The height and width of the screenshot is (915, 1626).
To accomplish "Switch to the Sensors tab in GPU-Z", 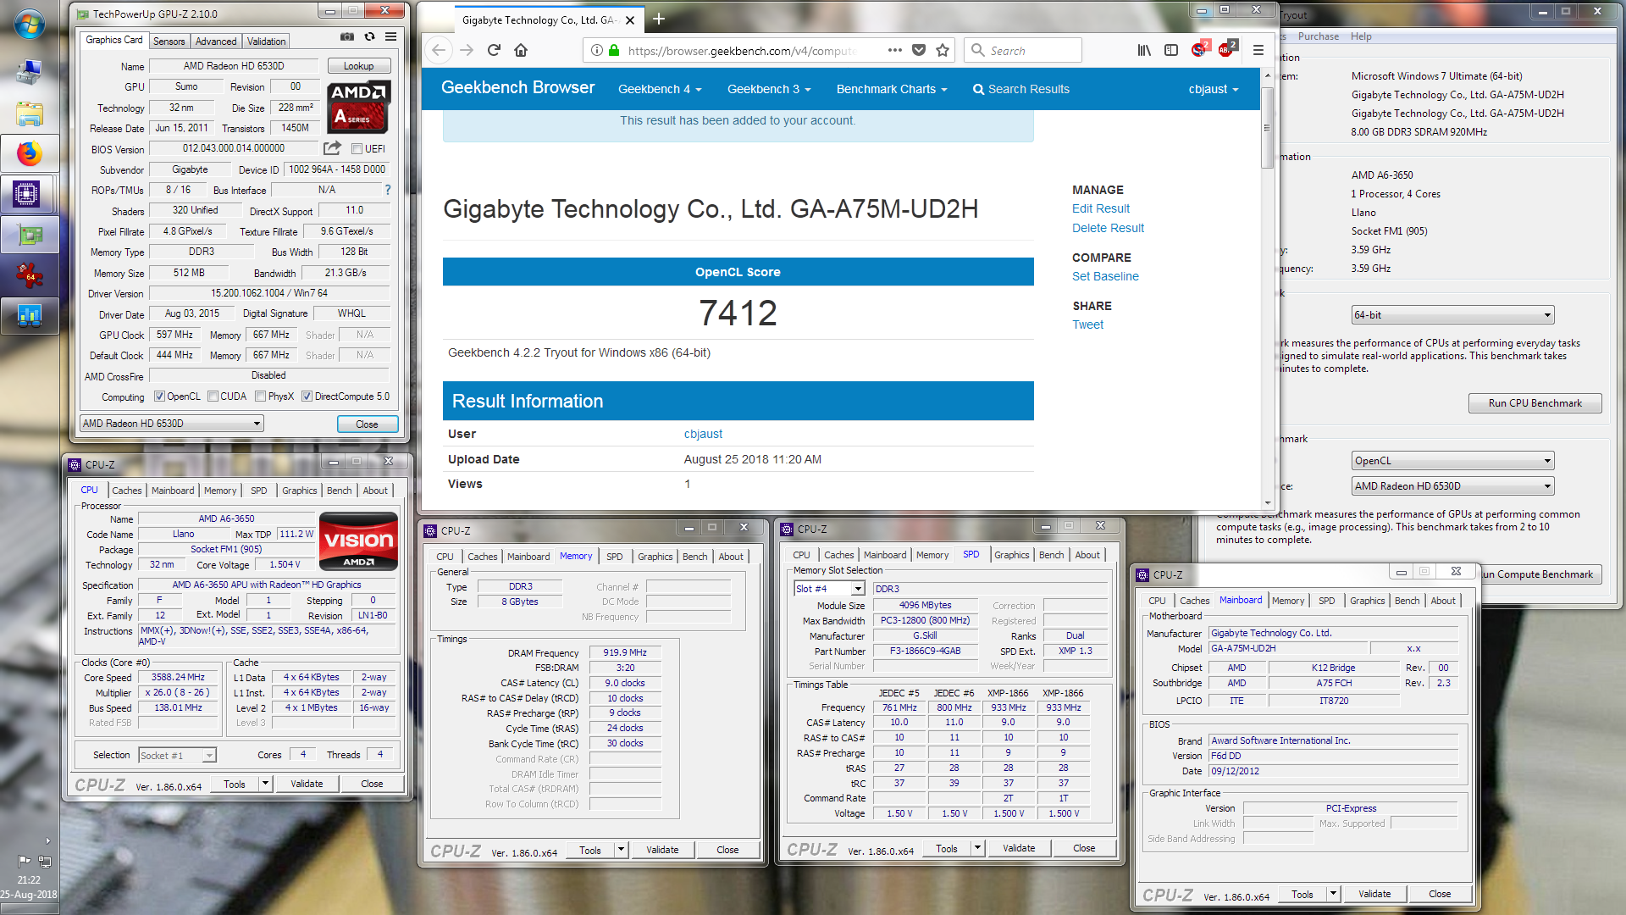I will point(169,42).
